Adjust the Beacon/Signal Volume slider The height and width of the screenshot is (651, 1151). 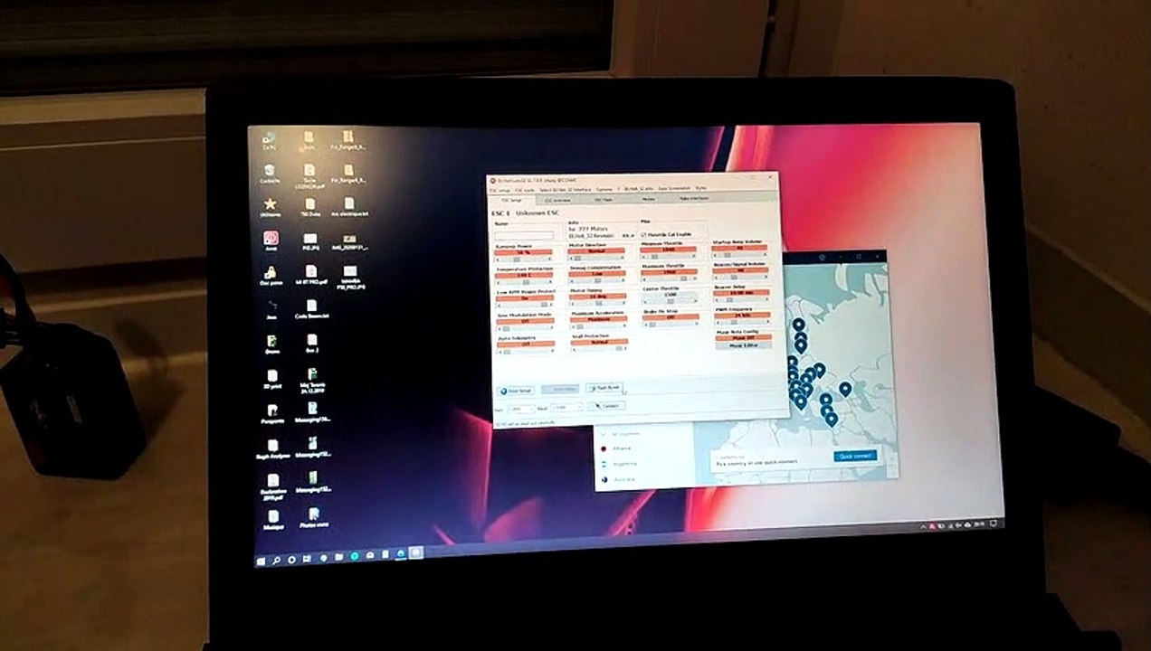(x=742, y=277)
